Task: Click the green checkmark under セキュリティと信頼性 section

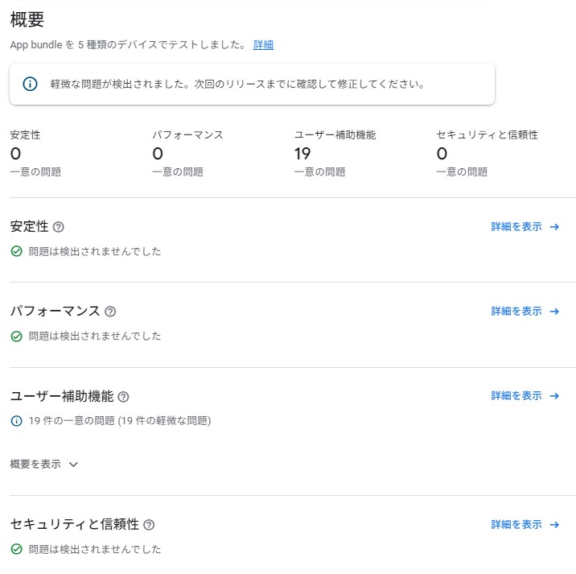Action: tap(16, 549)
